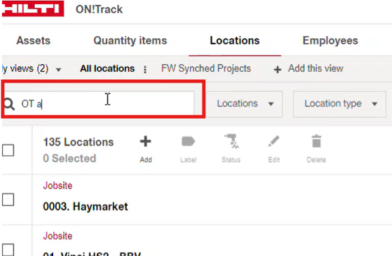Click Add this view
The height and width of the screenshot is (256, 392).
coord(316,68)
